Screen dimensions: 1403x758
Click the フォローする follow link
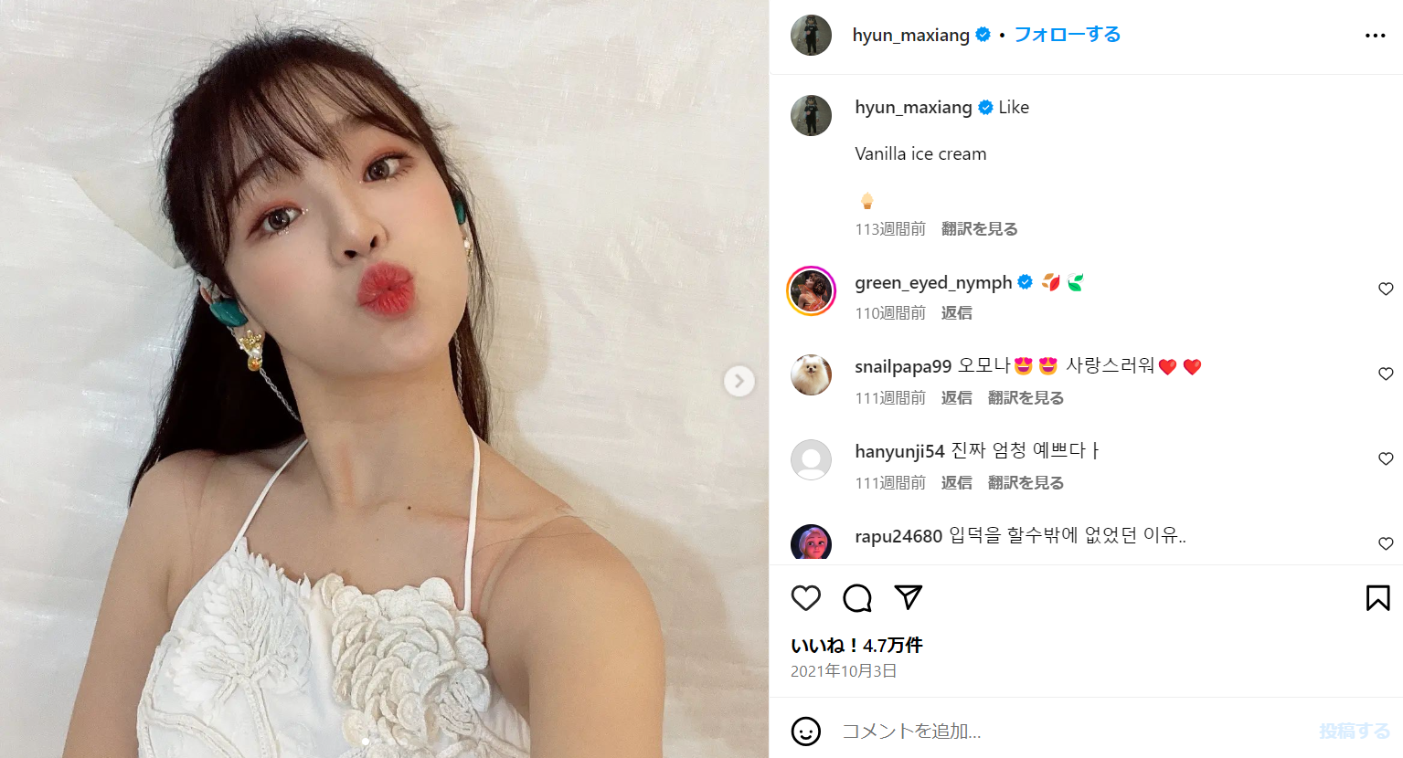tap(1068, 35)
